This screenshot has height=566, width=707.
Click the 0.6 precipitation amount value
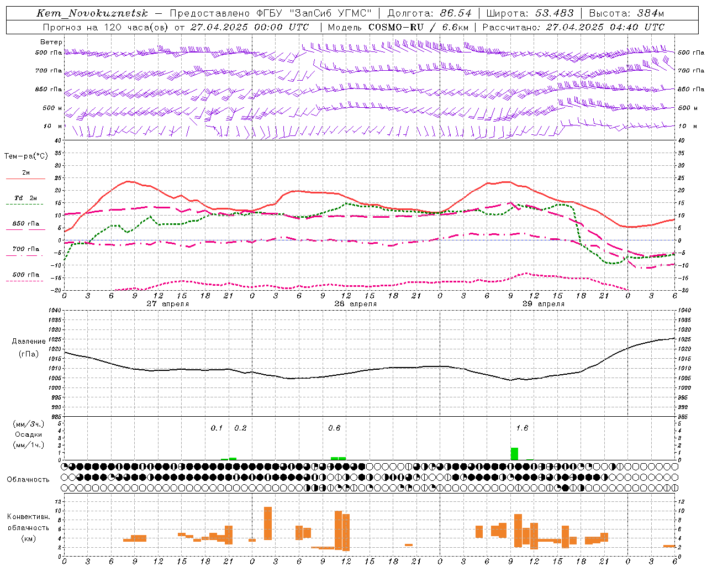click(x=334, y=428)
